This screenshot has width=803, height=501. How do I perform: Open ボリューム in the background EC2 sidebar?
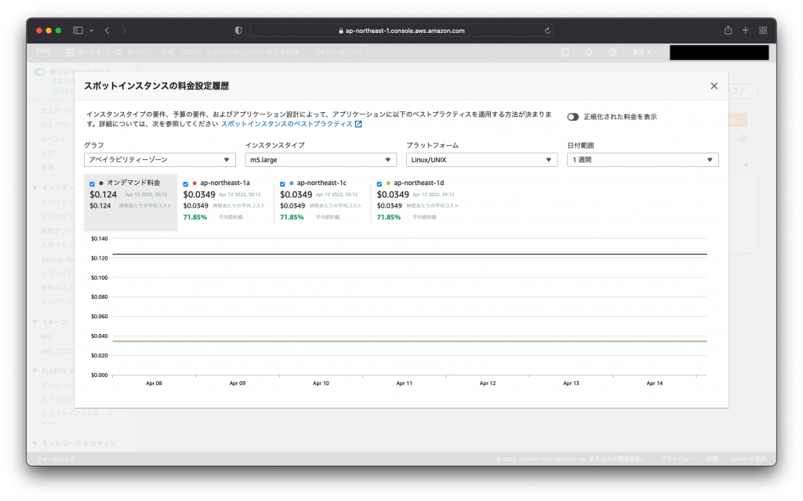tap(57, 385)
